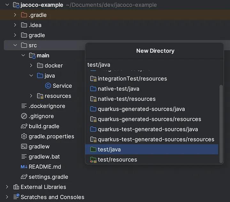Image resolution: width=230 pixels, height=202 pixels.
Task: Choose quarkus-generated-sources/resources suggestion
Action: [152, 119]
